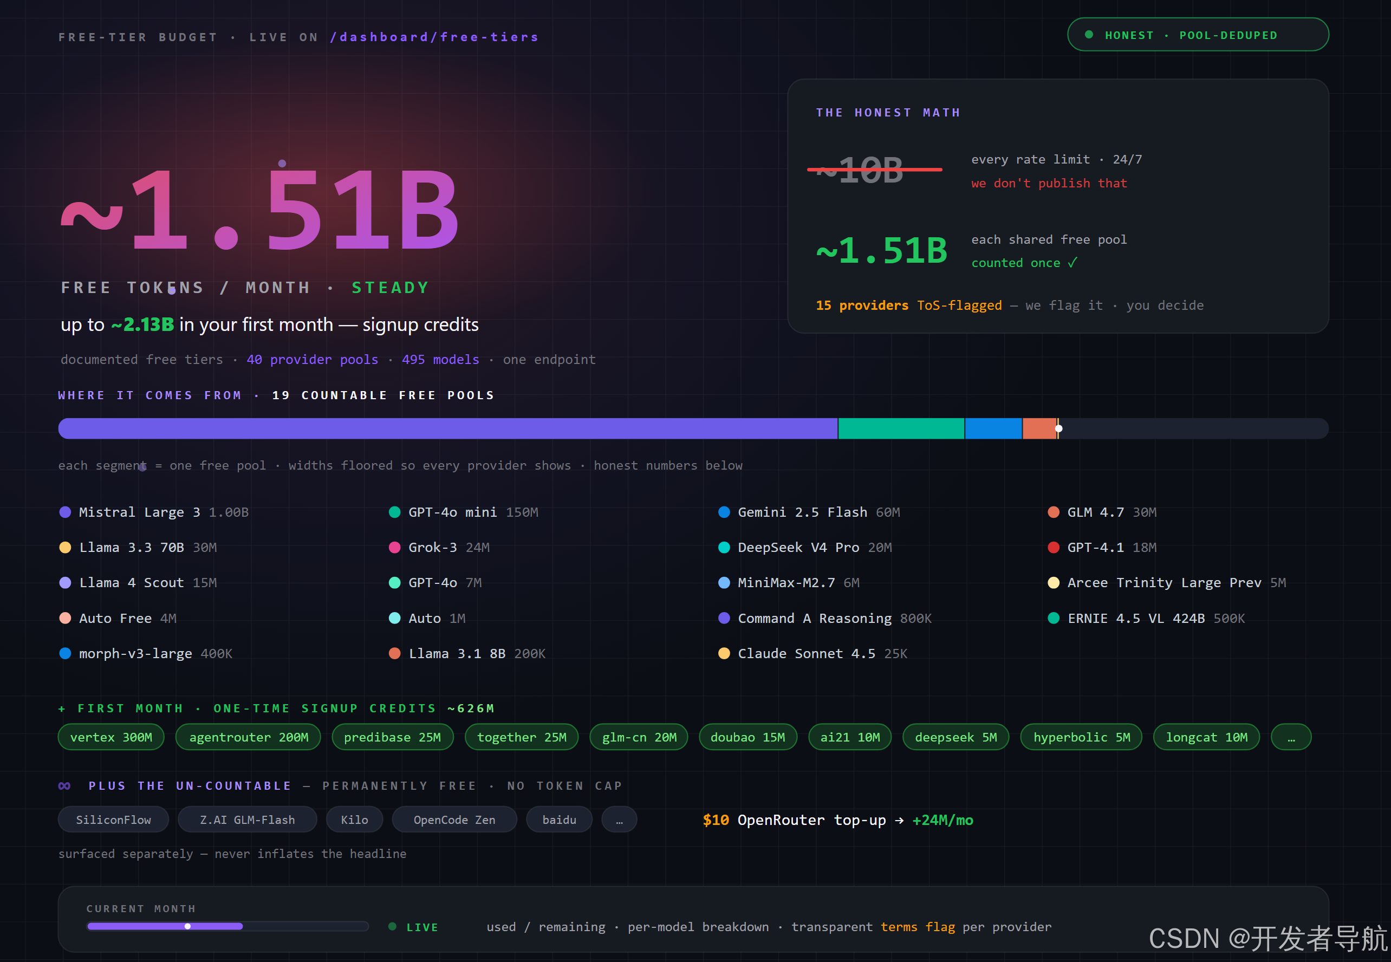
Task: Click the green '+24M/mo' value
Action: click(x=942, y=820)
